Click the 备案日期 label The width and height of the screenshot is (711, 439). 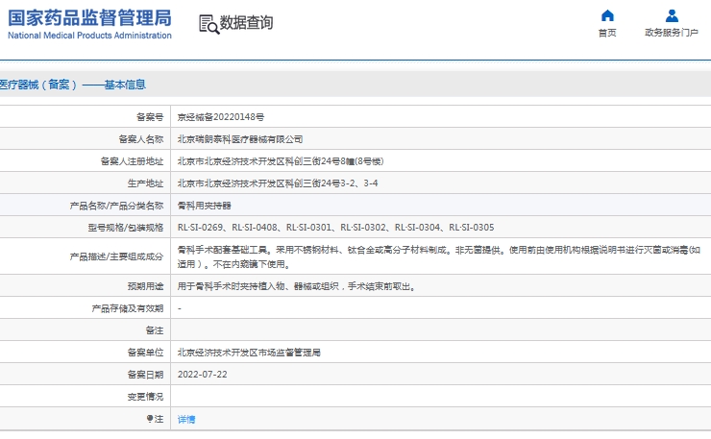pos(145,375)
